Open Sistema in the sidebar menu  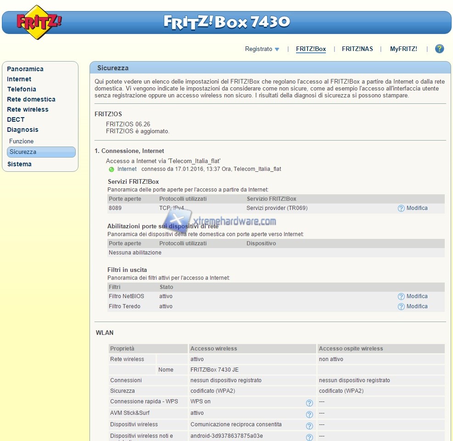[x=19, y=164]
